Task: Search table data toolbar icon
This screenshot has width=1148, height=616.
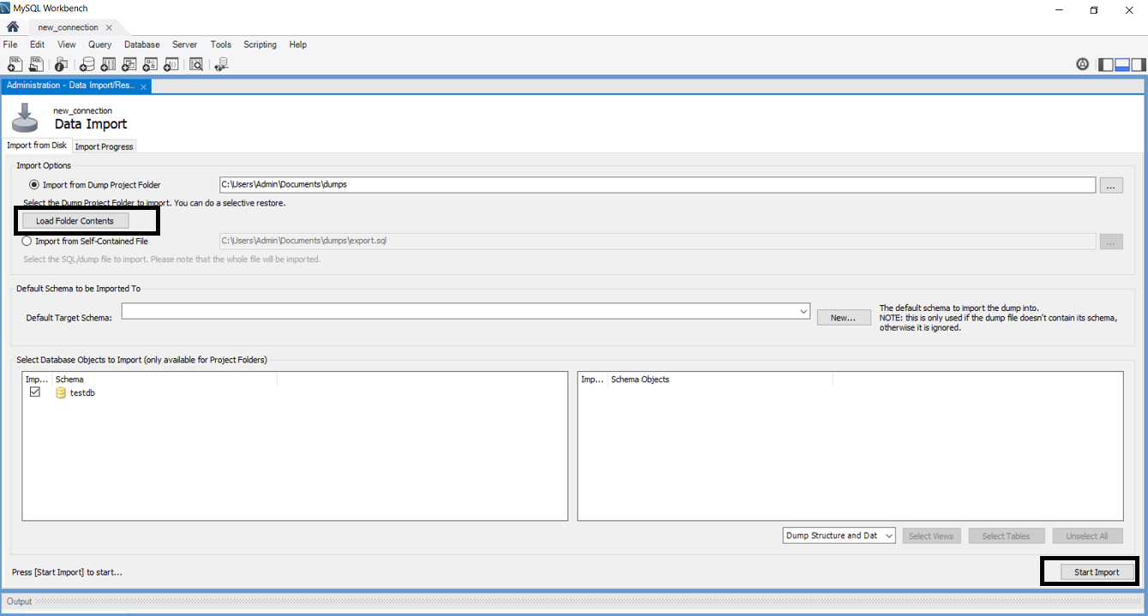Action: tap(196, 64)
